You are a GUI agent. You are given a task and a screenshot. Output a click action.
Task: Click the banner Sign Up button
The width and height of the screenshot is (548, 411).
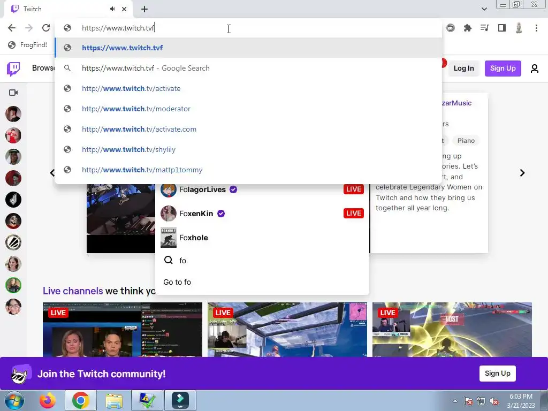coord(497,373)
